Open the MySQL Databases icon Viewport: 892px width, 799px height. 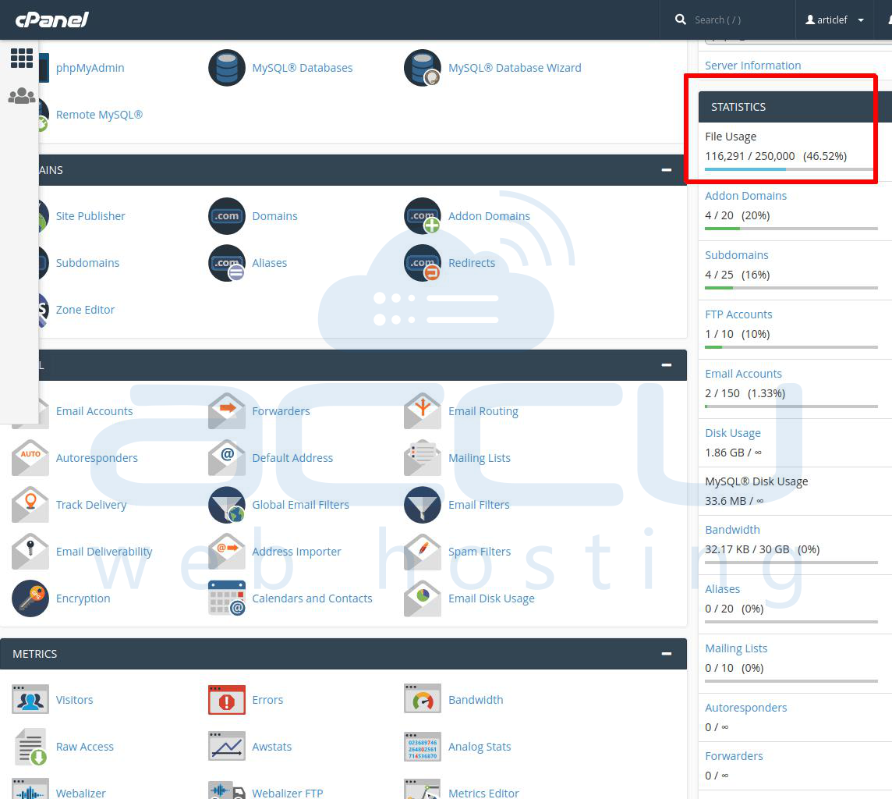point(226,68)
